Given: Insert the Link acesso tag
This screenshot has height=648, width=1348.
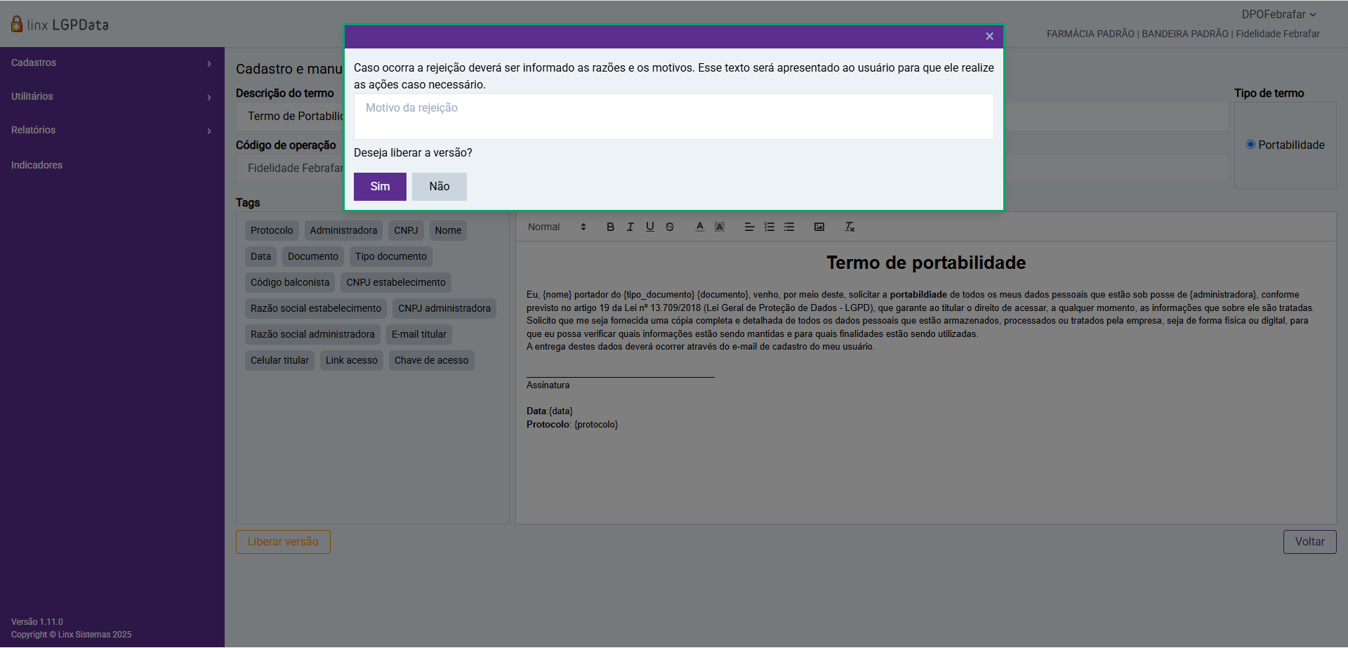Looking at the screenshot, I should (x=352, y=360).
